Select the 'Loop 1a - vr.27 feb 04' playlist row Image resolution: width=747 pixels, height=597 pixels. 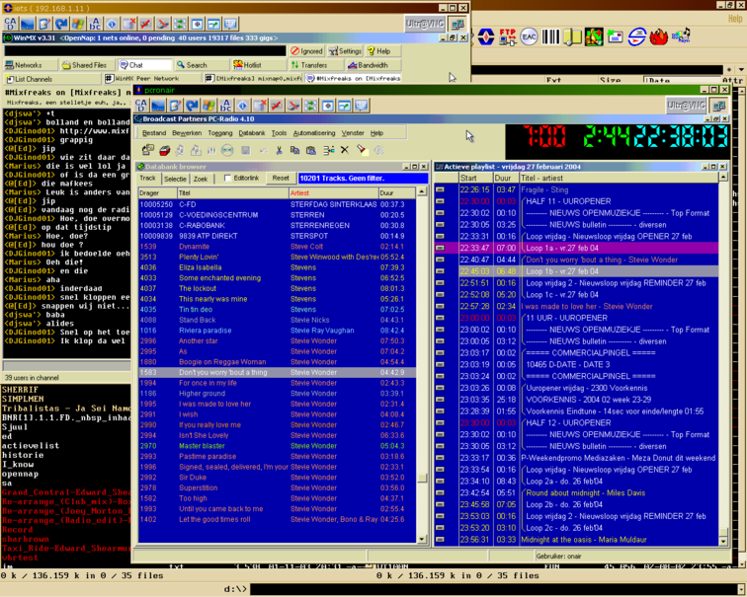coord(576,248)
